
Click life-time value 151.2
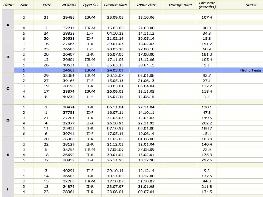[207, 44]
